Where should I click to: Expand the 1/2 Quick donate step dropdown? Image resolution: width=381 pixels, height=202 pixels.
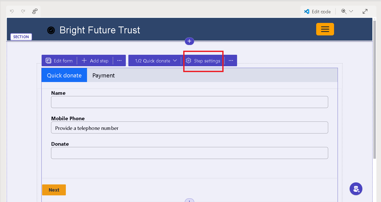coord(156,61)
